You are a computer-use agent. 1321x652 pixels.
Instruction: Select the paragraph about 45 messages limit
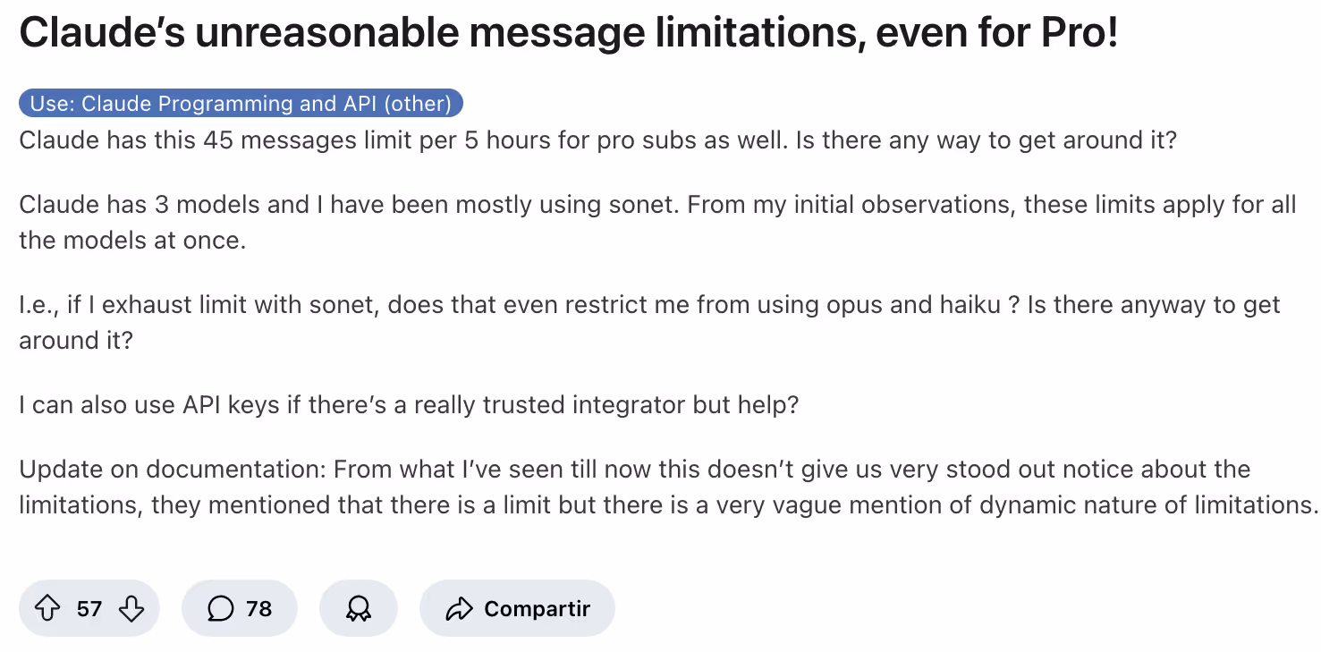[x=598, y=140]
